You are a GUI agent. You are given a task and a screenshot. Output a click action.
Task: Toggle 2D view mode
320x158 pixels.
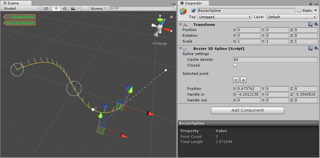coord(46,8)
